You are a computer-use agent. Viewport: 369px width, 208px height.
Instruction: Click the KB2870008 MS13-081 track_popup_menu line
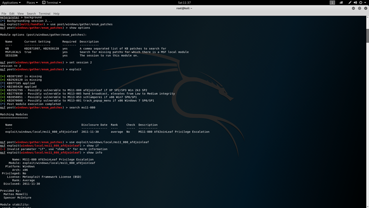pyautogui.click(x=77, y=101)
